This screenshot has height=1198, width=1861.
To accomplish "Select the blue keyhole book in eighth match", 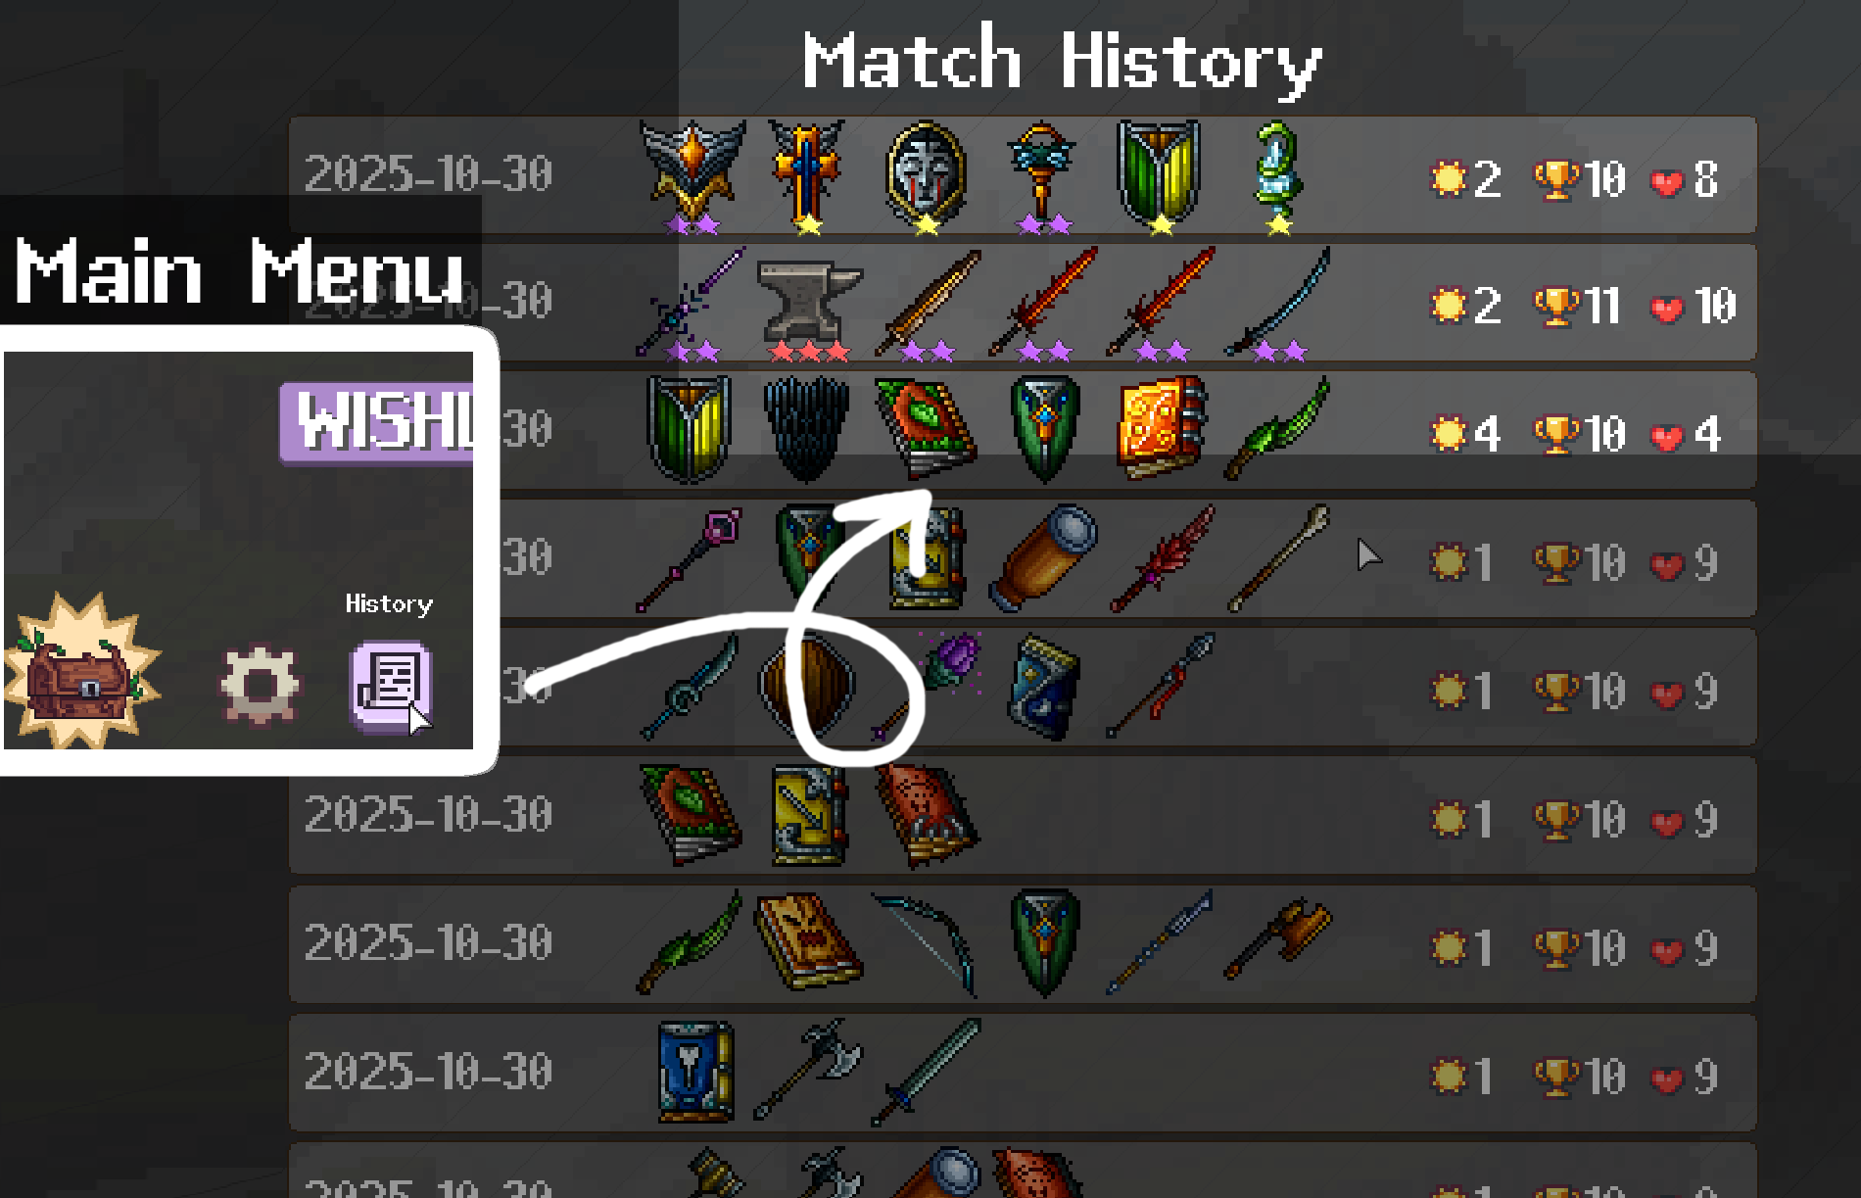I will point(696,1071).
